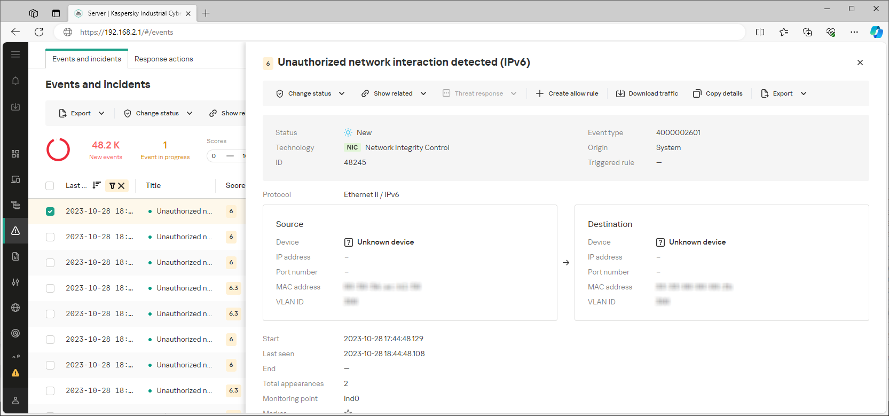The height and width of the screenshot is (416, 889).
Task: Select the Events and incidents tab
Action: [86, 59]
